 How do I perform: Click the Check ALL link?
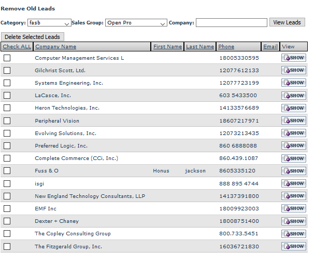(17, 47)
